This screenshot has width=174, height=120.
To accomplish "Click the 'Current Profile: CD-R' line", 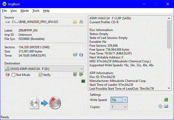I will point(104,22).
